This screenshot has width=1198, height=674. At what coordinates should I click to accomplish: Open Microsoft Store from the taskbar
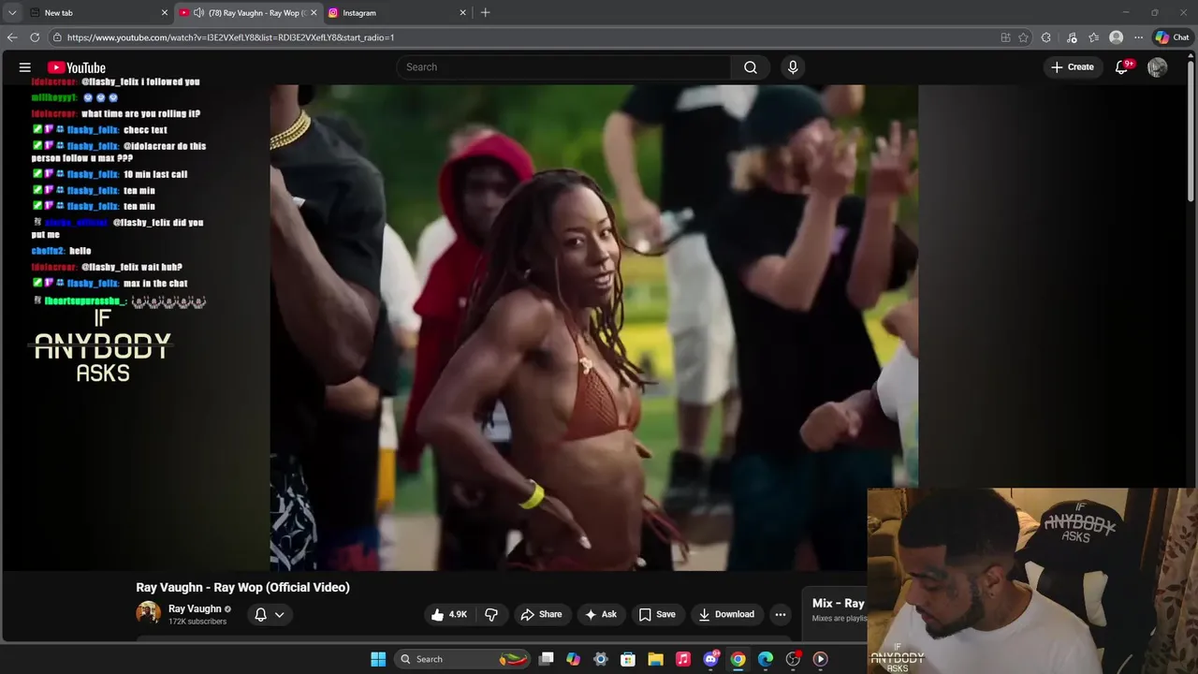(x=628, y=659)
